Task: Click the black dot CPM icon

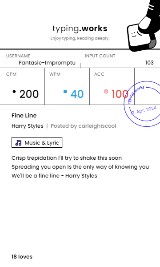Action: click(x=14, y=92)
